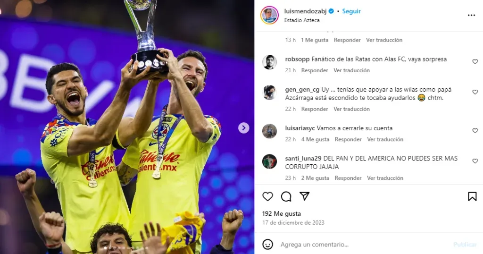Like the post with the heart icon
The image size is (483, 254).
tap(268, 196)
